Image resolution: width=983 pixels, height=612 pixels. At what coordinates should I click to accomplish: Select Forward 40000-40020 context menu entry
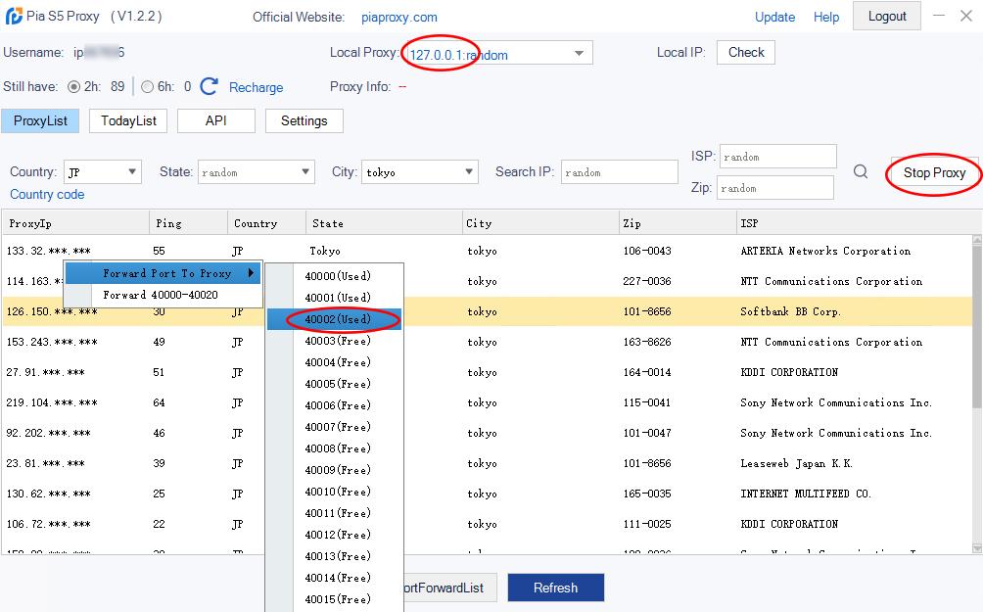pyautogui.click(x=161, y=295)
